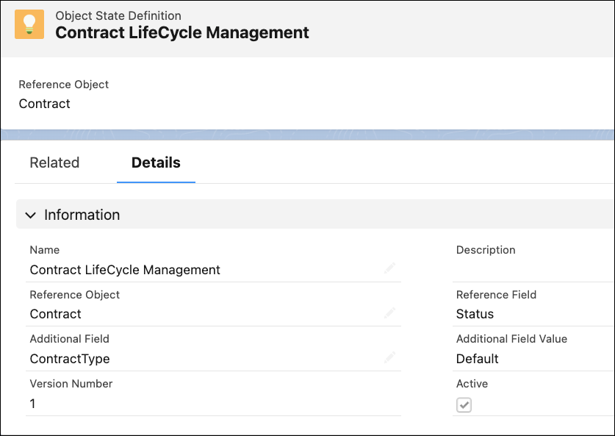Toggle the Active checkbox
The width and height of the screenshot is (615, 436).
pos(464,404)
